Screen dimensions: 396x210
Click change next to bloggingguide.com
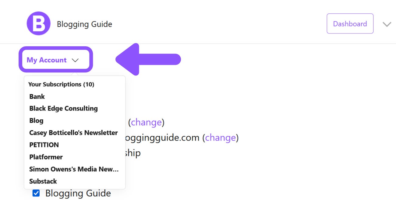tap(221, 138)
